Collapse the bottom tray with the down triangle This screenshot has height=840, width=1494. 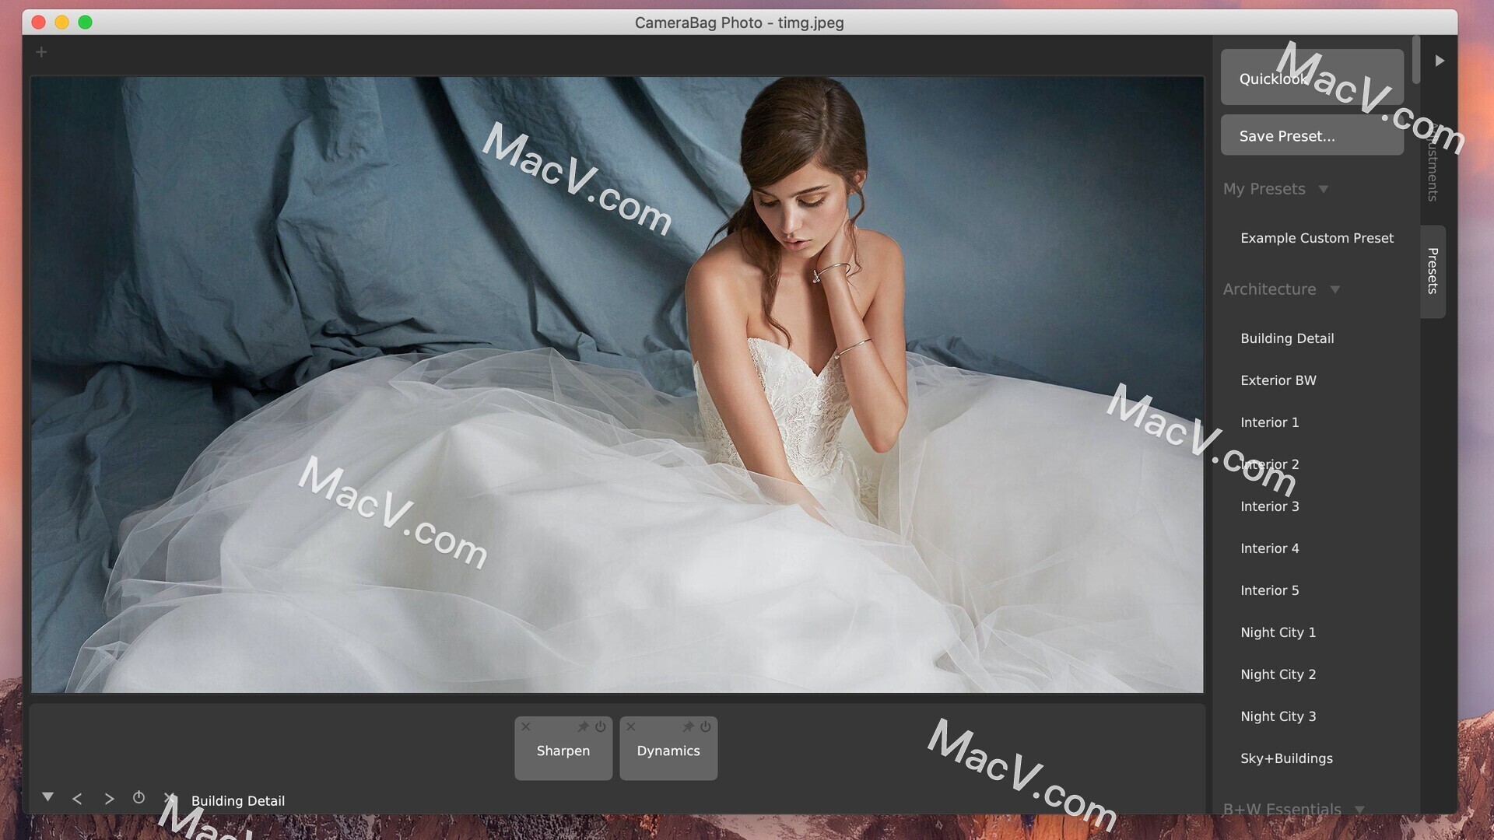[47, 797]
